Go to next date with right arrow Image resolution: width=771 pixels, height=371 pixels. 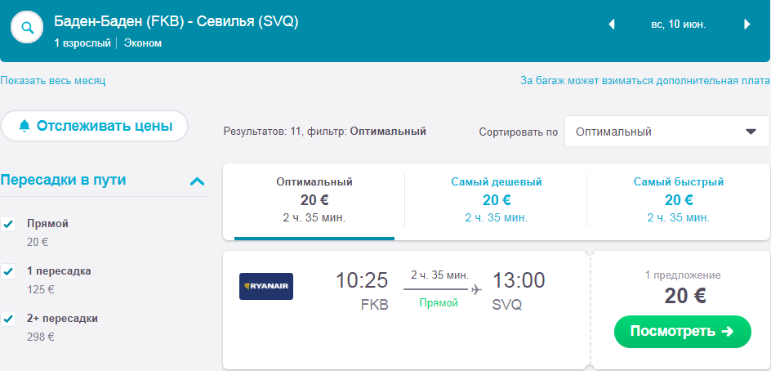pos(746,25)
